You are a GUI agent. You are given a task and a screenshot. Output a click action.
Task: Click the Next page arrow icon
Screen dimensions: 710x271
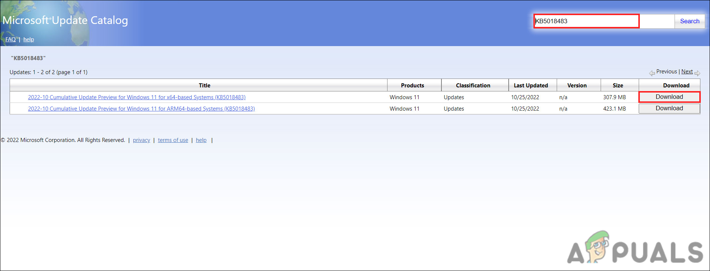point(697,73)
